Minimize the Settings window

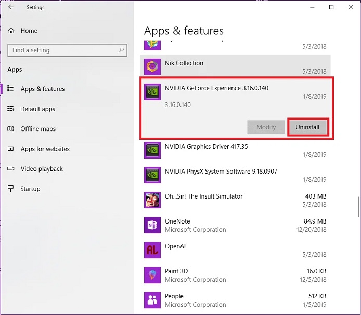click(312, 7)
